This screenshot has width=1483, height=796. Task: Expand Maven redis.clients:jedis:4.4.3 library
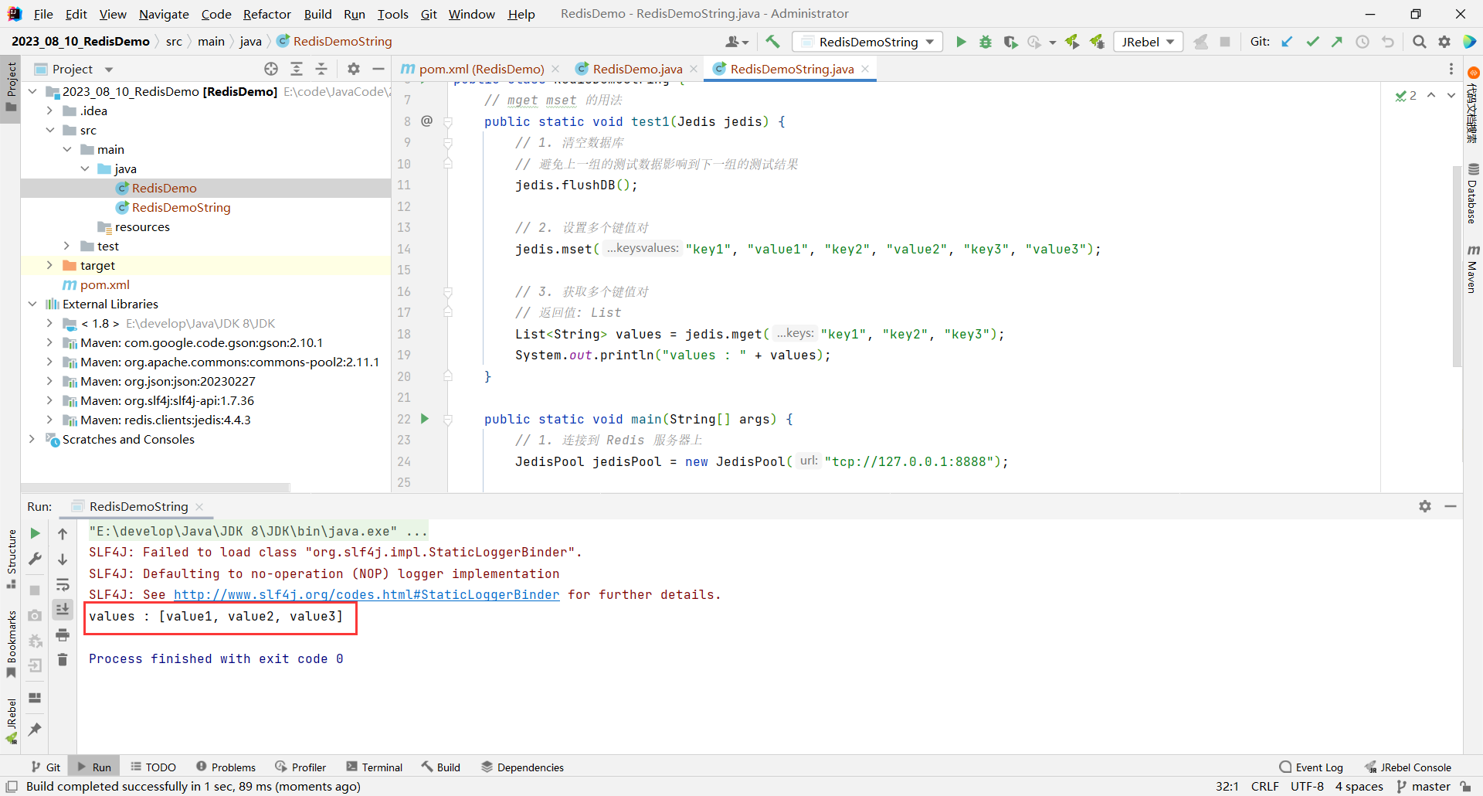49,420
